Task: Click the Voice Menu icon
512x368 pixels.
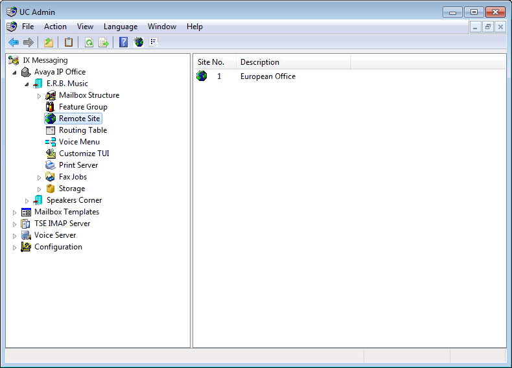Action: pyautogui.click(x=51, y=142)
